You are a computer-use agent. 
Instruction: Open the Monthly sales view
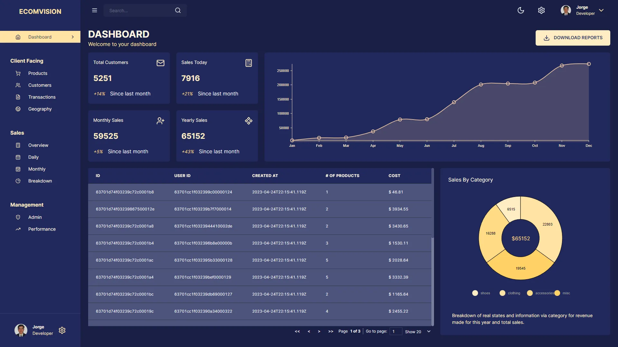[37, 169]
